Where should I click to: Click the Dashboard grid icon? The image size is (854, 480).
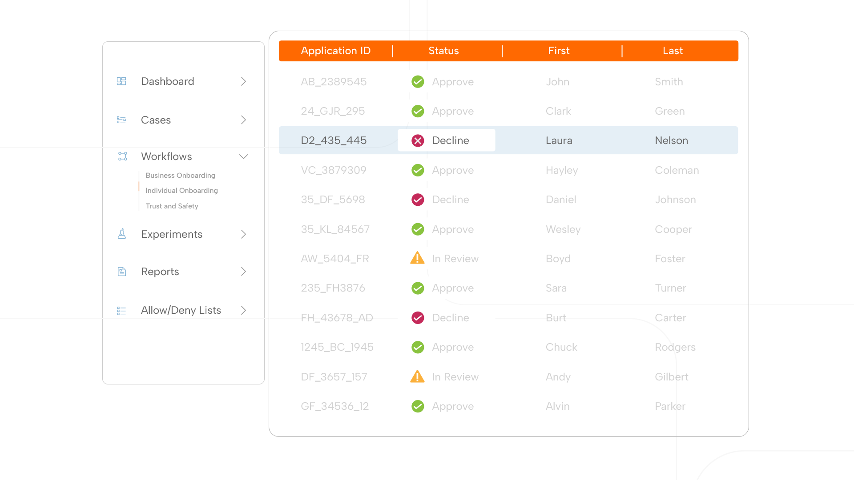point(121,81)
